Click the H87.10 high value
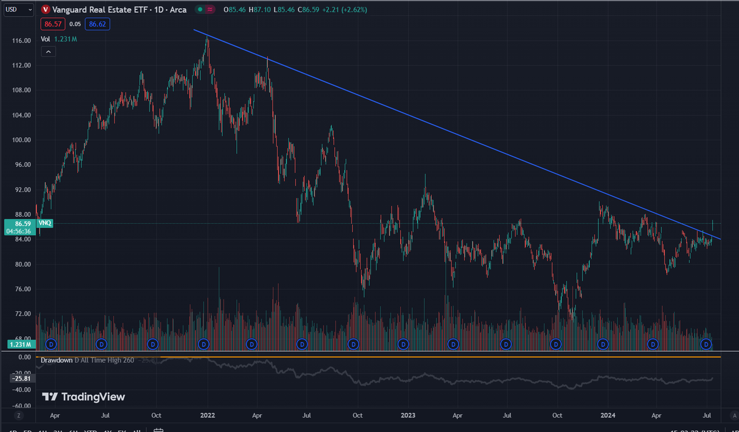Viewport: 739px width, 432px height. 260,10
